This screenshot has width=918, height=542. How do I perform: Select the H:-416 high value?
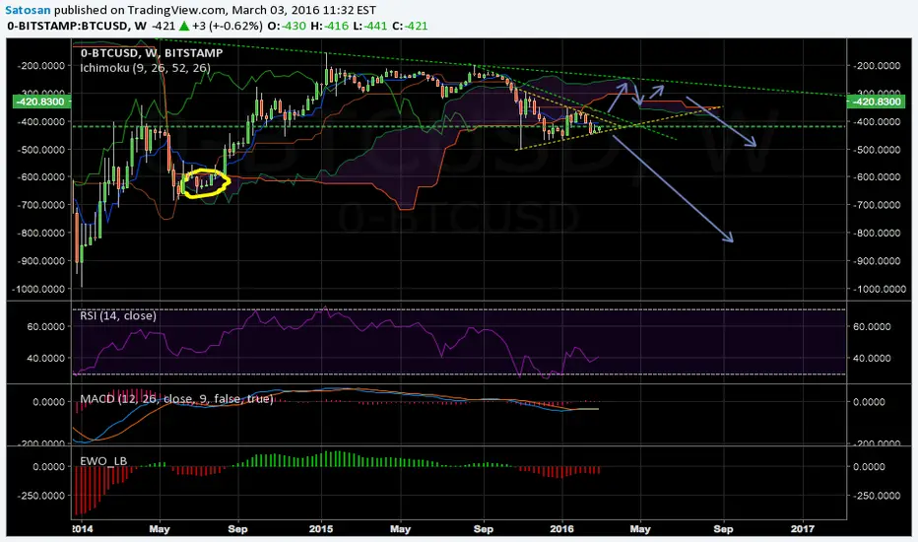(329, 26)
